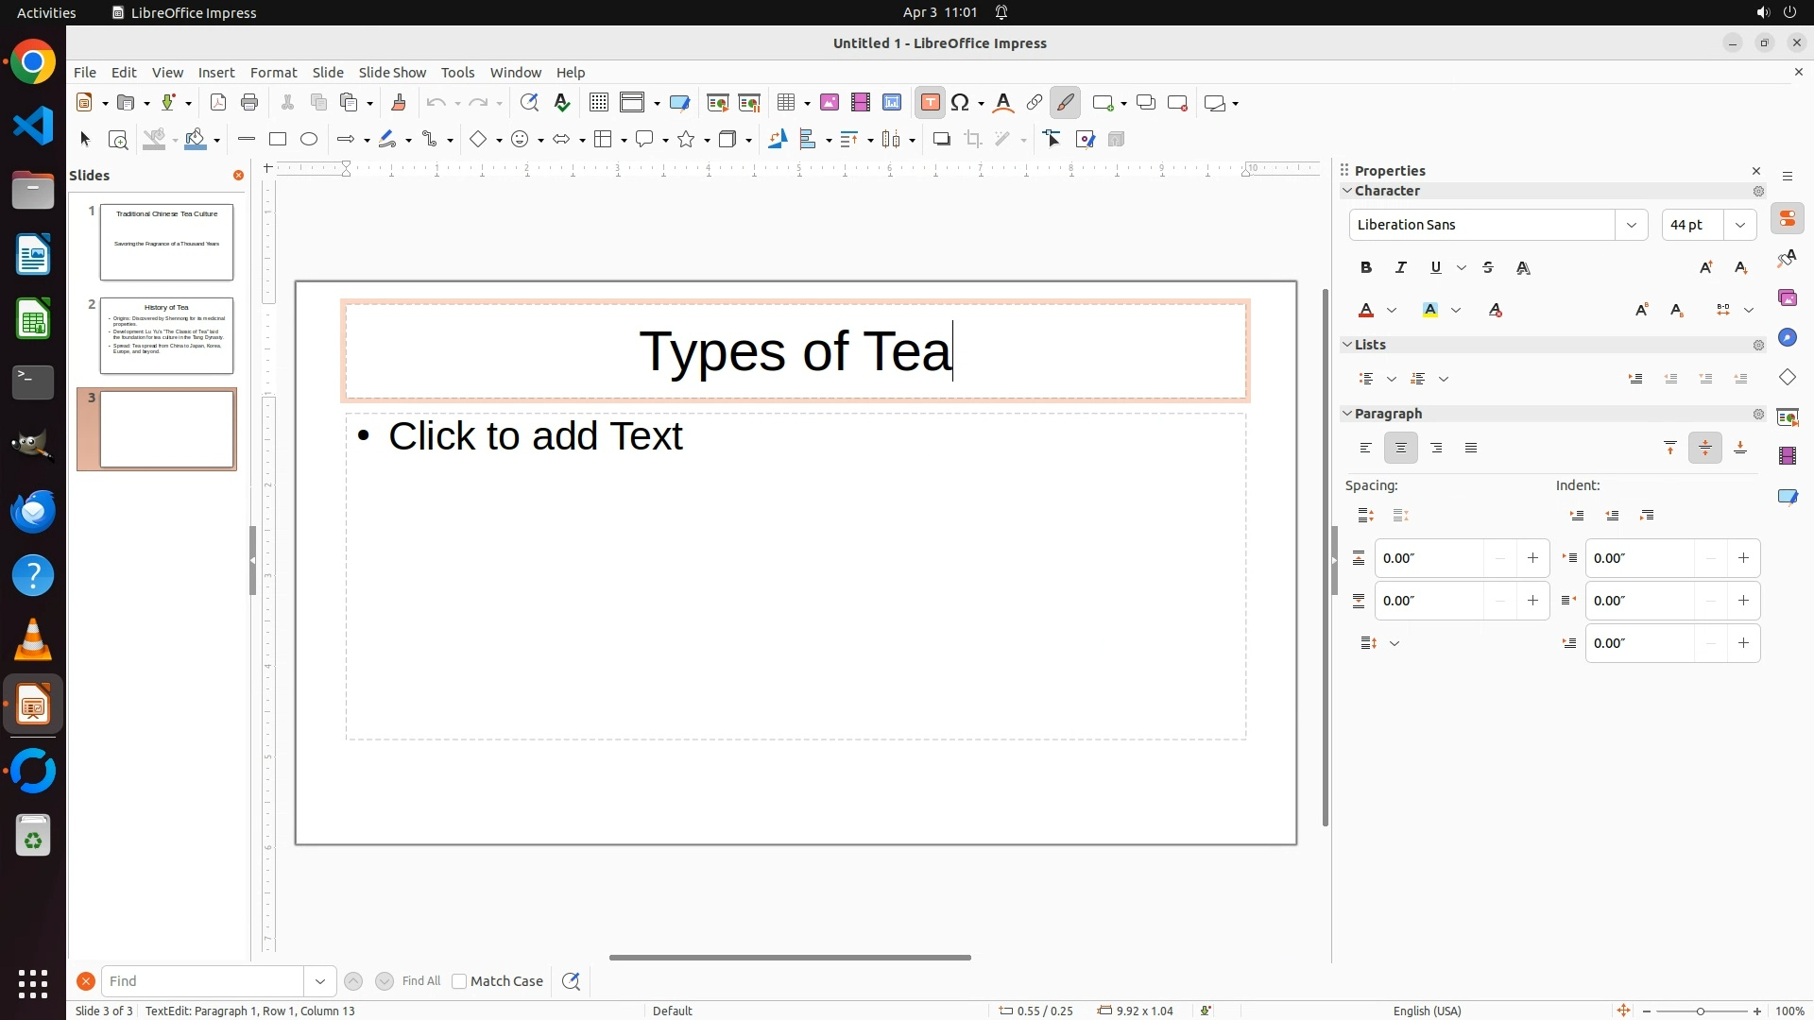Open the font size dropdown

coord(1740,225)
